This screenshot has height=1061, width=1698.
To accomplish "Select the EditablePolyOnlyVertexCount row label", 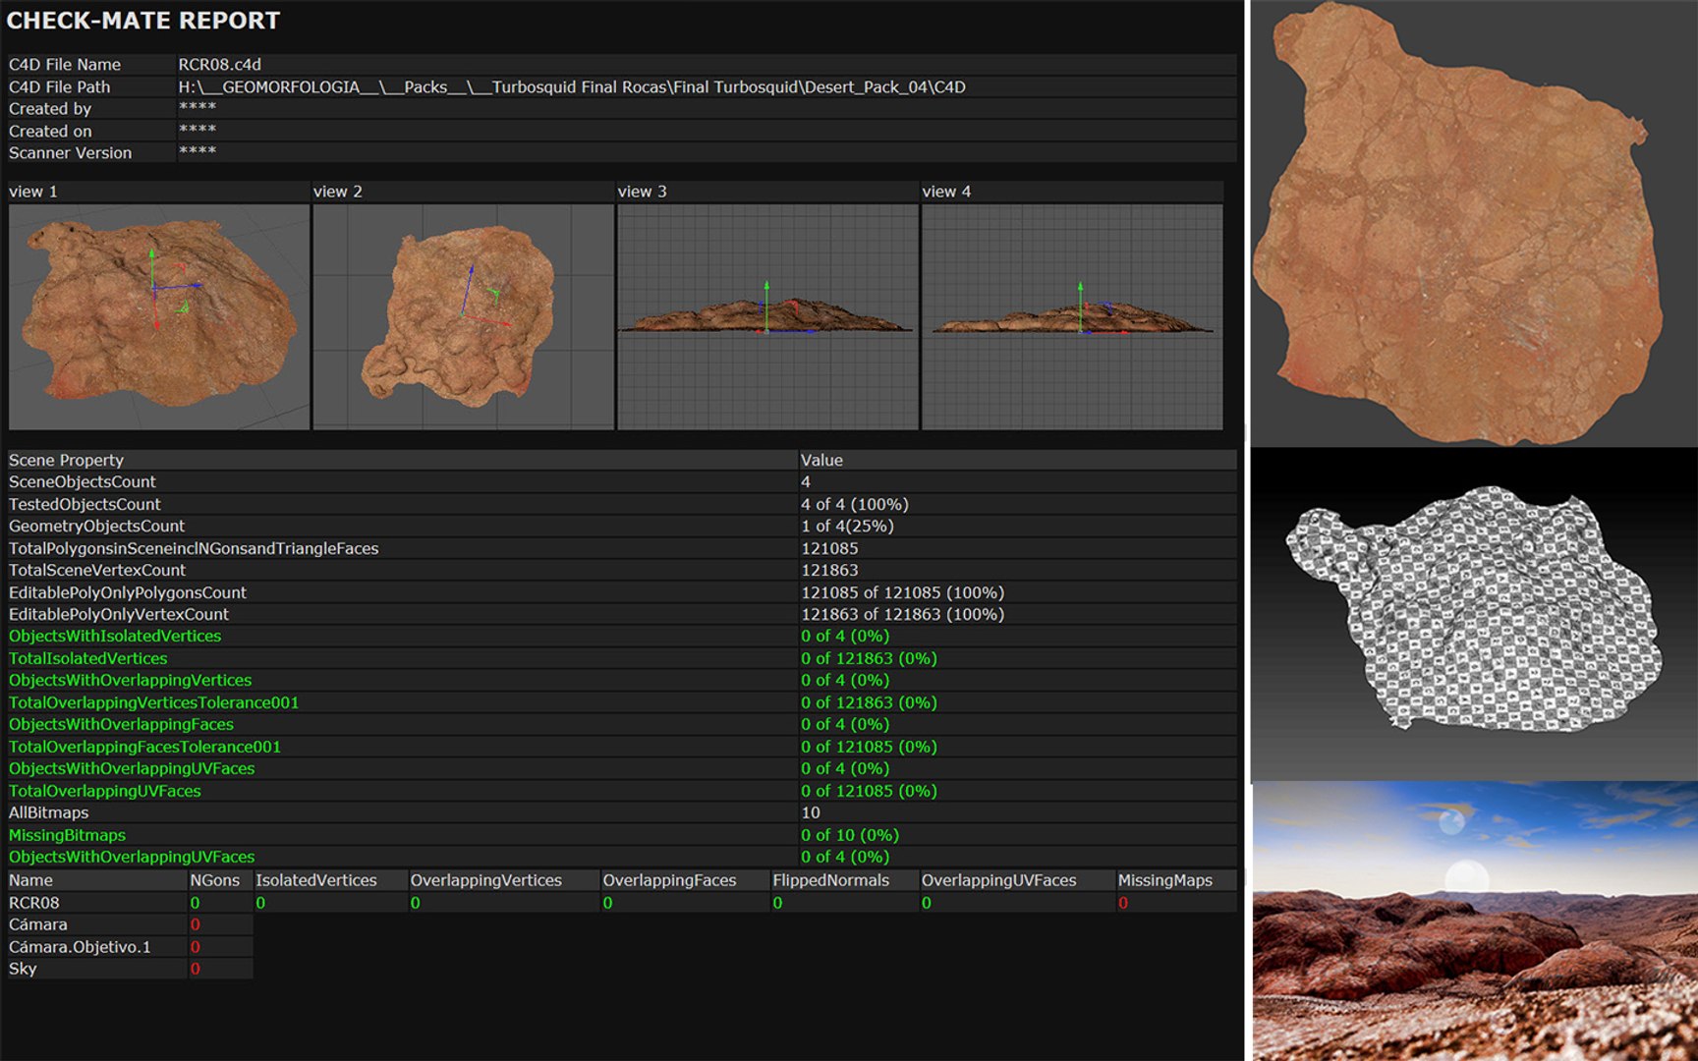I will [119, 615].
